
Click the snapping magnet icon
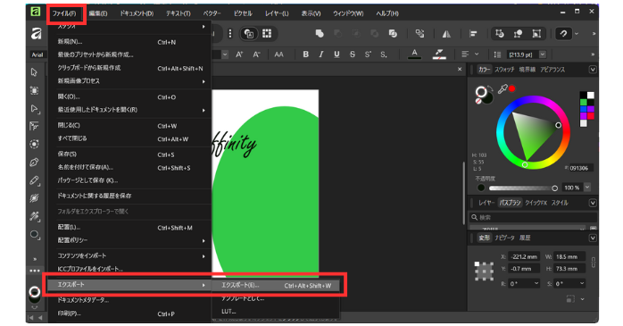tap(563, 34)
